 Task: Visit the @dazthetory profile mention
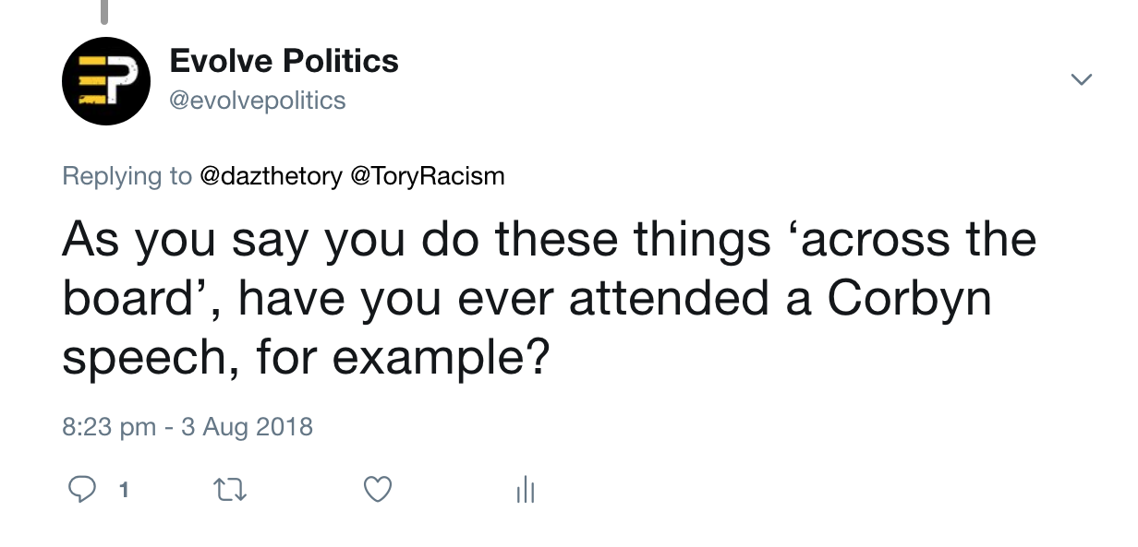coord(271,176)
